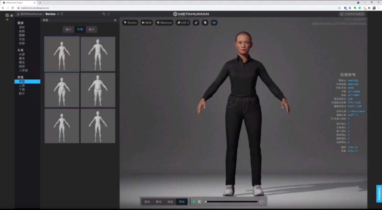The width and height of the screenshot is (382, 210).
Task: Select the short height tab
Action: tap(69, 29)
